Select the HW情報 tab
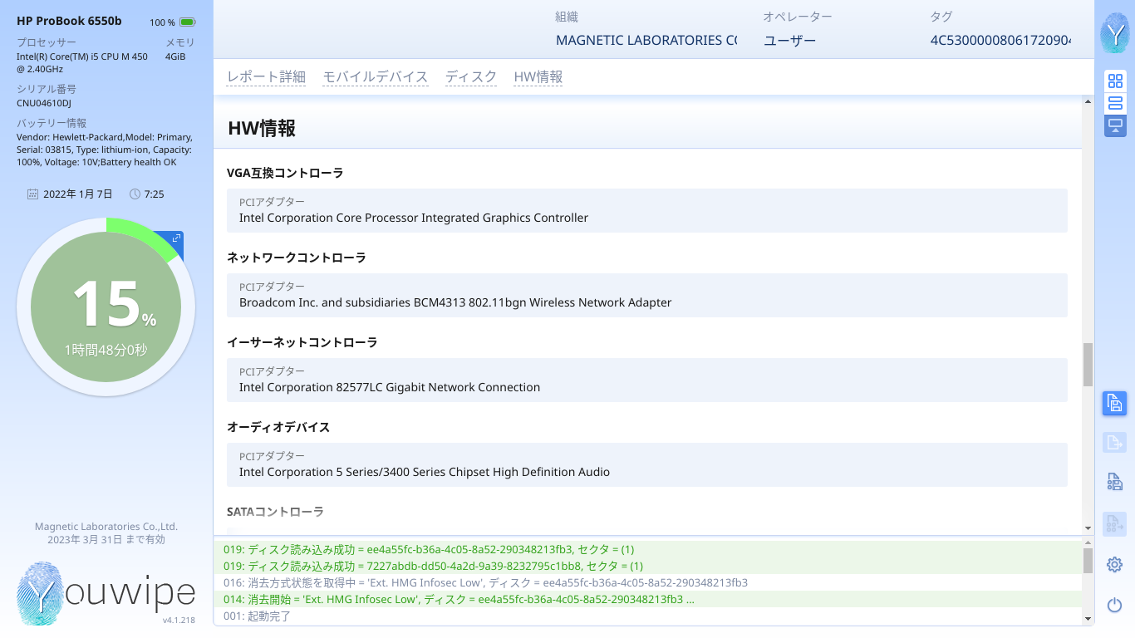Viewport: 1135px width, 638px height. coord(538,77)
